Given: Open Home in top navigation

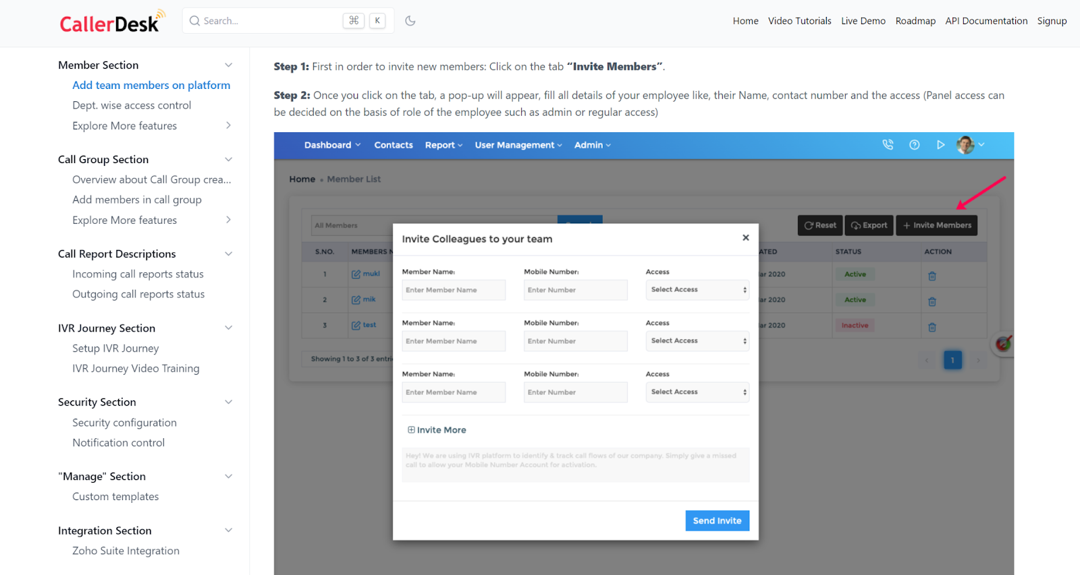Looking at the screenshot, I should coord(745,21).
